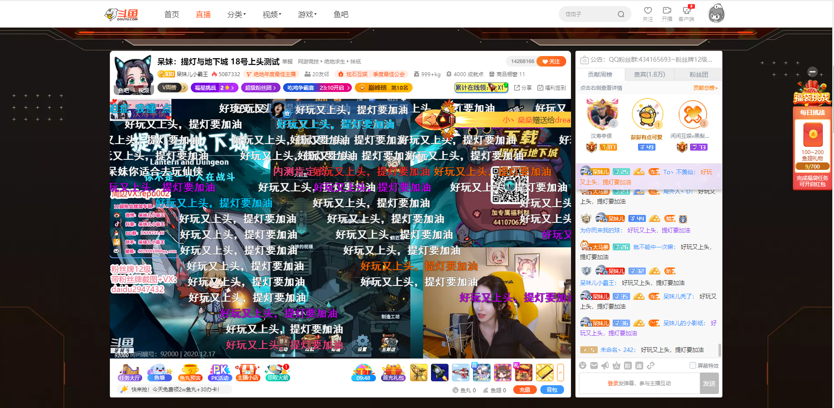Image resolution: width=834 pixels, height=408 pixels.
Task: Click the 发送 send button
Action: (x=709, y=383)
